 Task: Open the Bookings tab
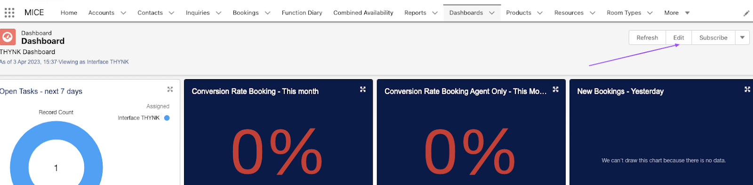[246, 13]
